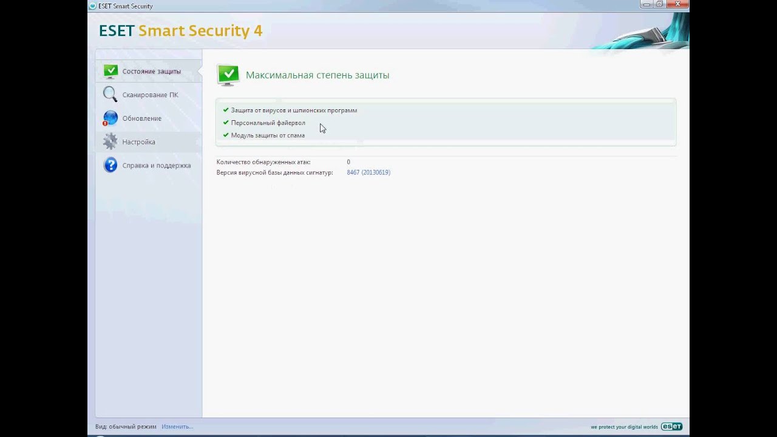
Task: Click the ESET Smart Security 4 logo text
Action: pos(181,31)
